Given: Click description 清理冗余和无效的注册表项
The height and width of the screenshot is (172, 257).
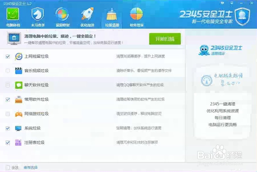Looking at the screenshot, I should coord(137,142).
